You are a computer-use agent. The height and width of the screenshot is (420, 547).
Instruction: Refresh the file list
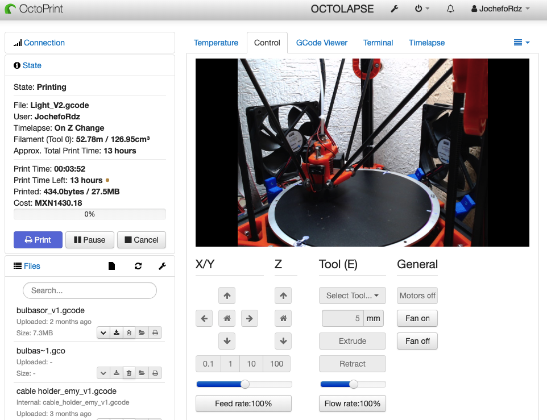138,267
